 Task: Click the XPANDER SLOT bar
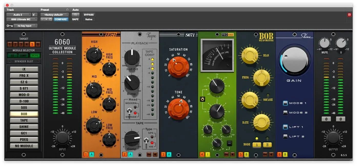(x=24, y=61)
